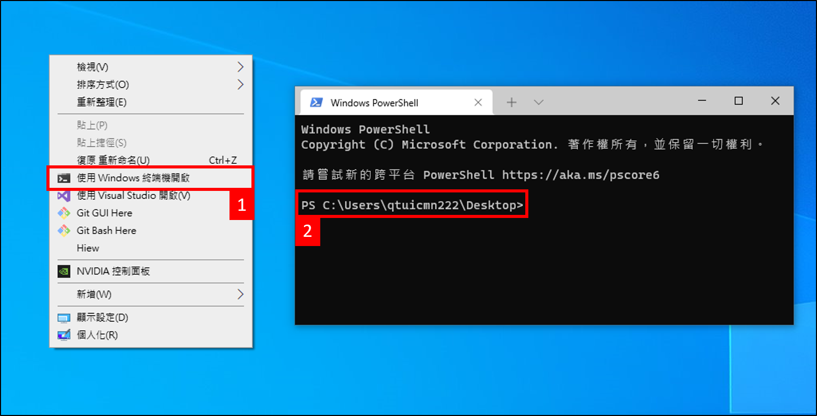Choose Git GUI Here
Viewport: 817px width, 416px height.
click(x=151, y=213)
